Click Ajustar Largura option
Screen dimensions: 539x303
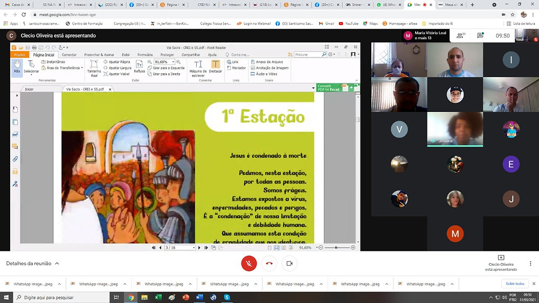click(x=117, y=68)
